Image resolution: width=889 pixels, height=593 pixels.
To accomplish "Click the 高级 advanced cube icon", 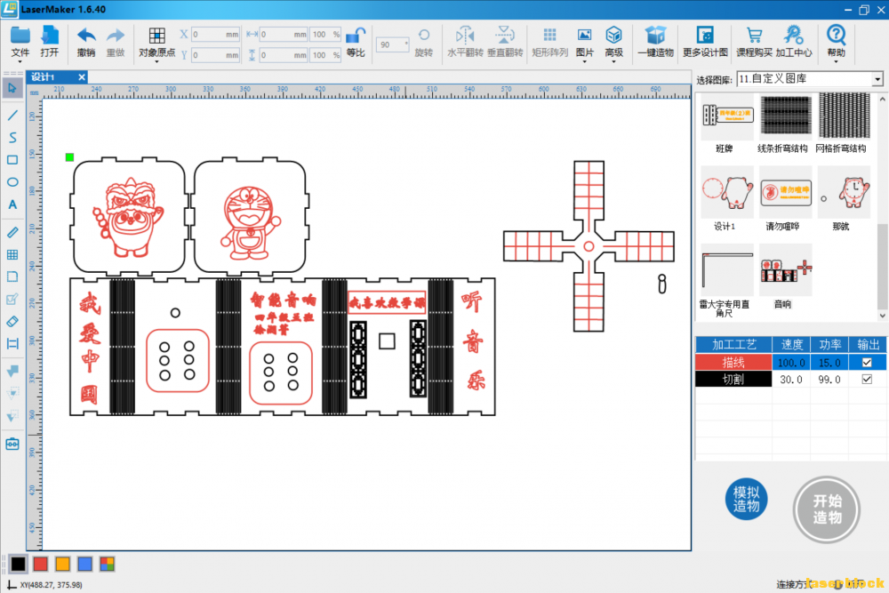I will tap(613, 36).
